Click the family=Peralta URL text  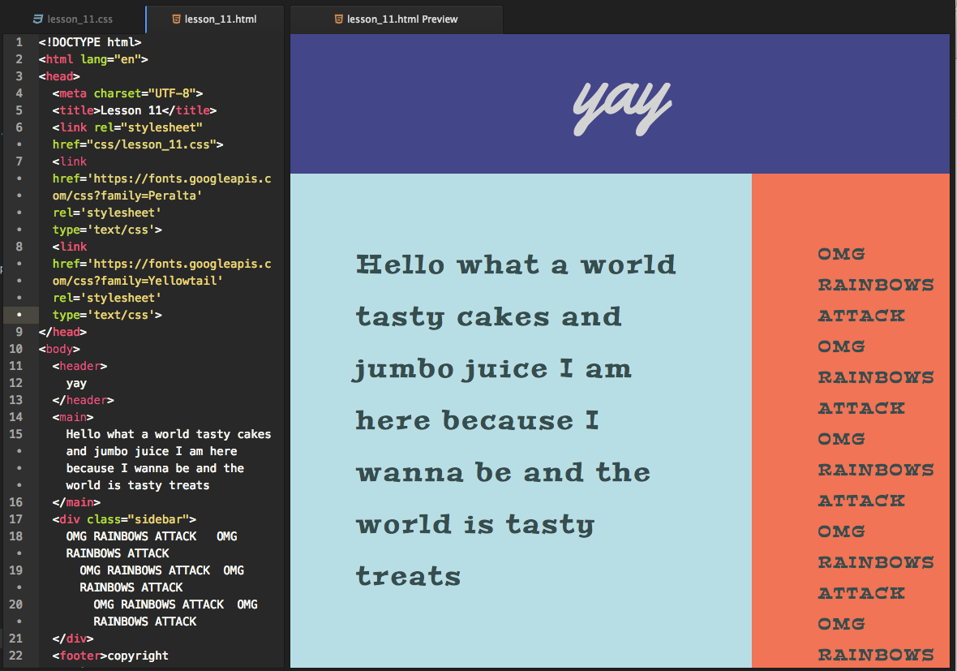click(127, 196)
